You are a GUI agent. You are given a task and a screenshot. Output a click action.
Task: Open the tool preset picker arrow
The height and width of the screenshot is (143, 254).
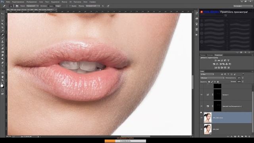coord(7,6)
